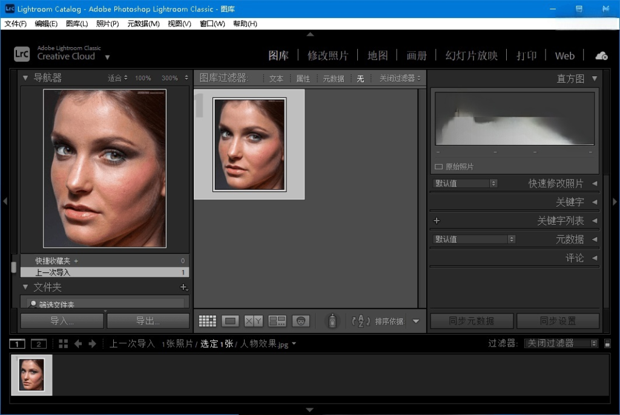The image size is (620, 415).
Task: Toggle the A-Z sort direction icon
Action: pos(359,321)
